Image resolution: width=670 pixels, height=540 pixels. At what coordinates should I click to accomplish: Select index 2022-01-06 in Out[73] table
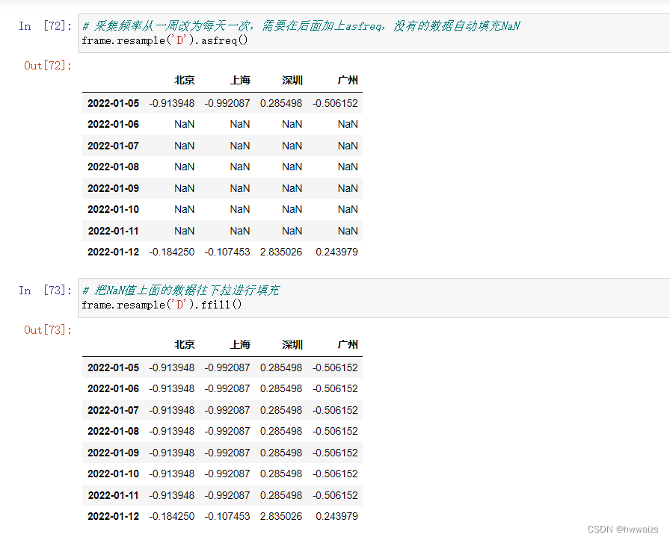[x=113, y=388]
